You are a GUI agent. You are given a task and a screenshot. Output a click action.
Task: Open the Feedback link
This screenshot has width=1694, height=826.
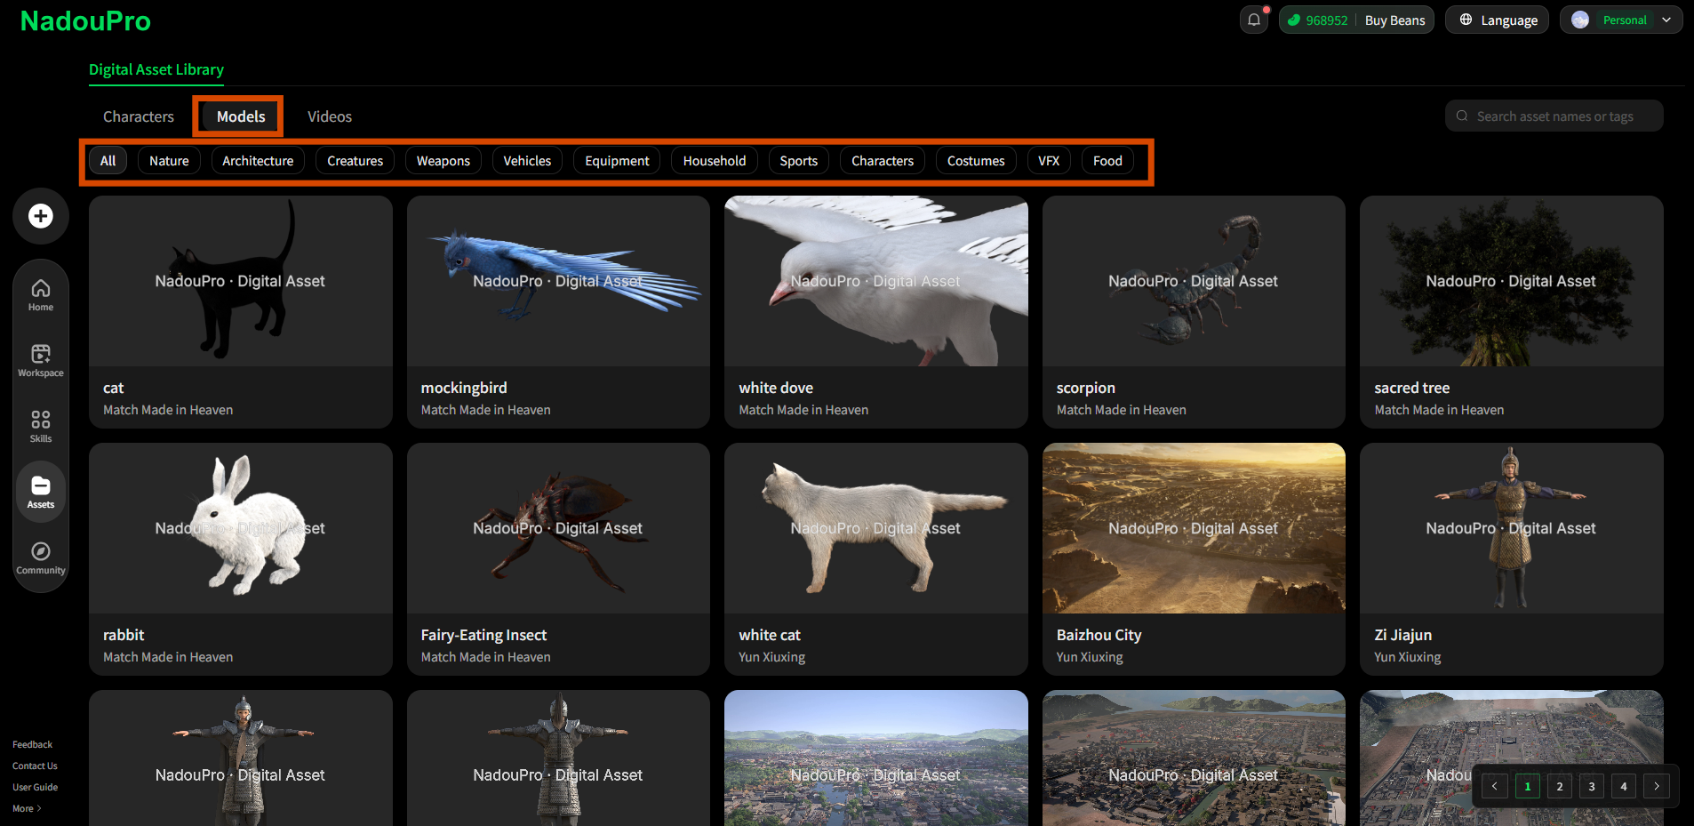[x=33, y=744]
